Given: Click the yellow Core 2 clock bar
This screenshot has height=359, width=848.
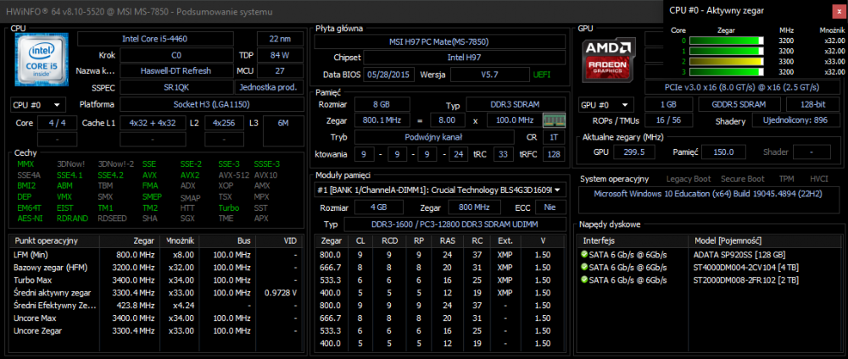Looking at the screenshot, I should pyautogui.click(x=728, y=61).
